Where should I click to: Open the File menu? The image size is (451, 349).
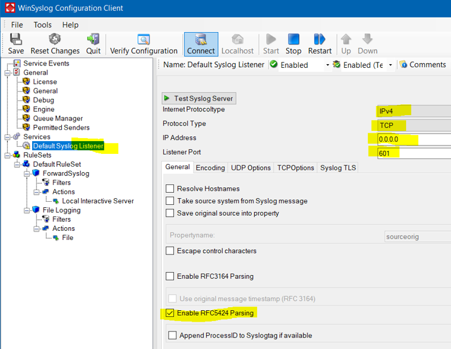17,25
